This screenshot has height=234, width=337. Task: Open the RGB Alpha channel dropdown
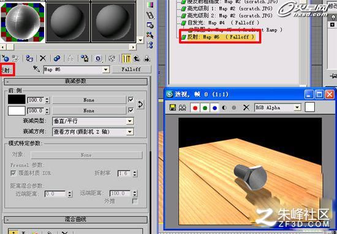tap(278, 108)
